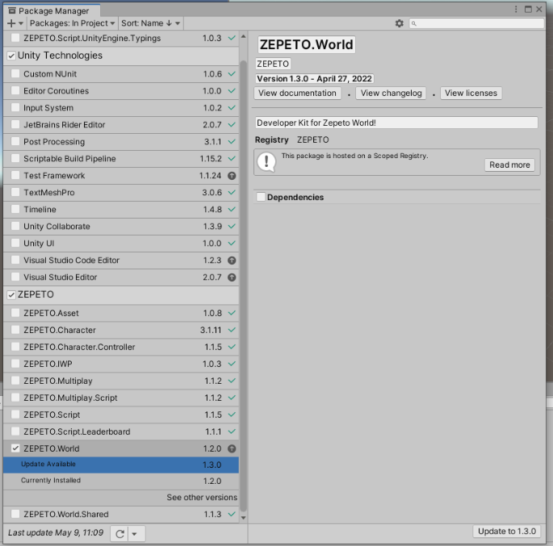Select the Visual Studio Code Editor package

coord(121,260)
